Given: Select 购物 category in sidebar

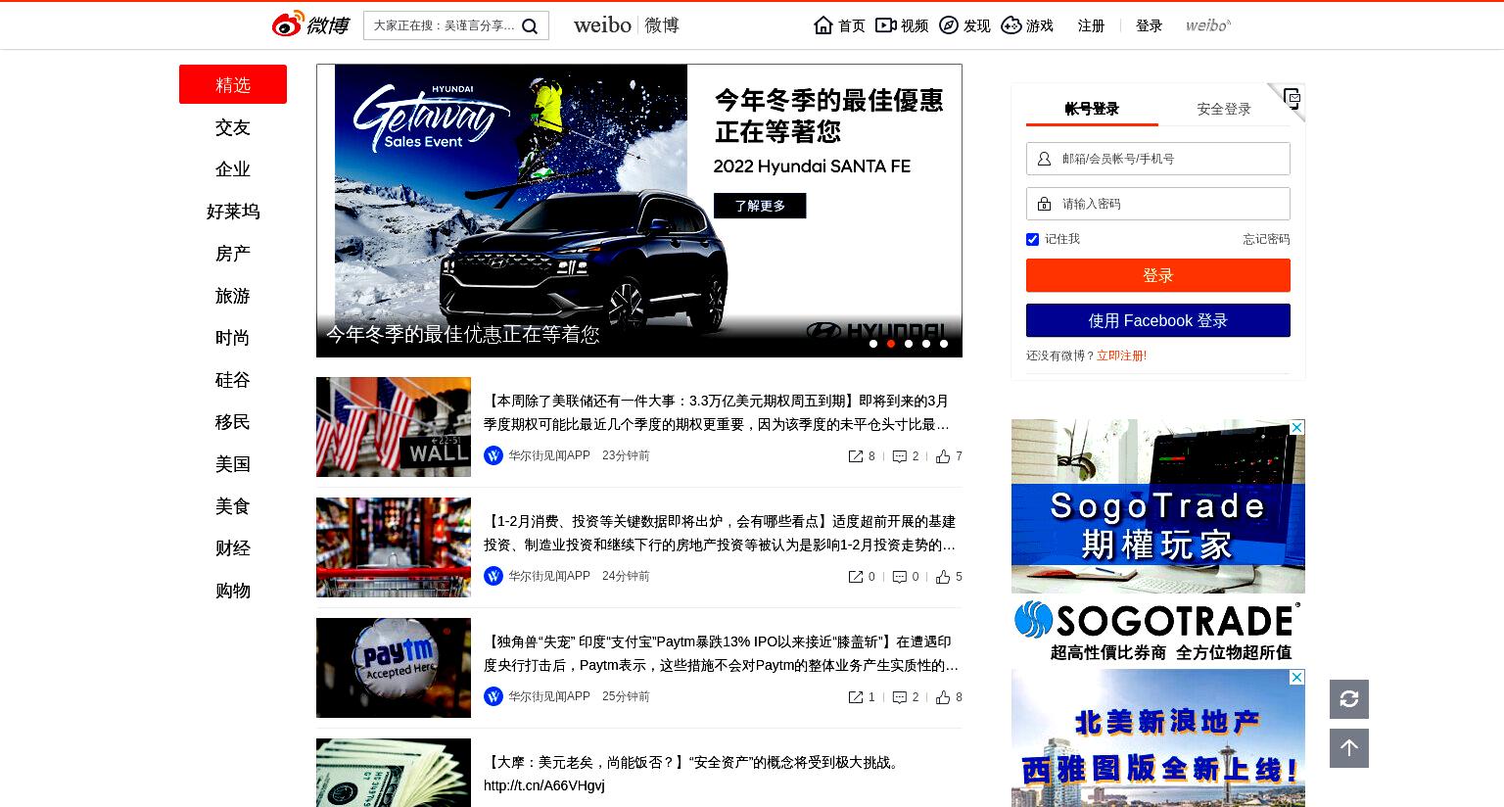Looking at the screenshot, I should tap(233, 591).
